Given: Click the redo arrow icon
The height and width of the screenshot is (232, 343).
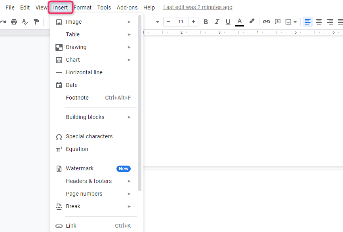Looking at the screenshot, I should point(3,22).
